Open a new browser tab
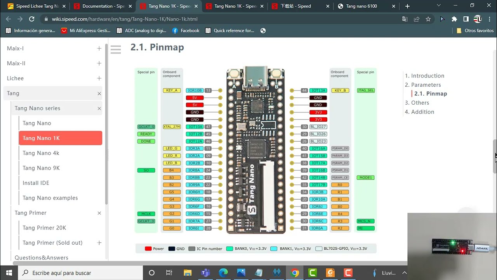The image size is (497, 280). coord(407,6)
